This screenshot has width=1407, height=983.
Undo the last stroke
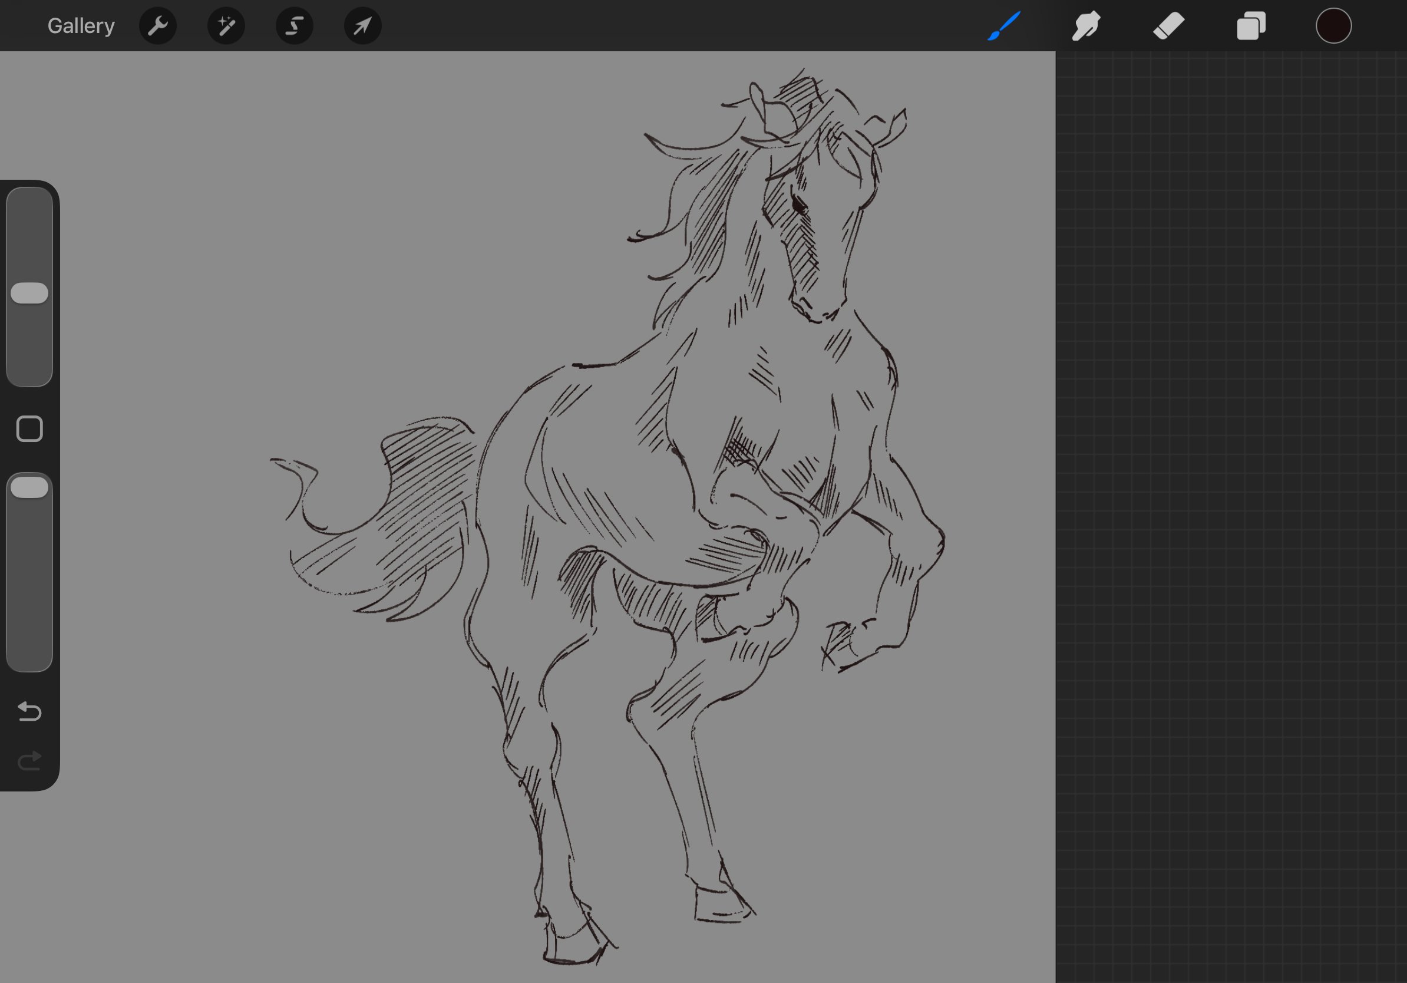[x=29, y=711]
